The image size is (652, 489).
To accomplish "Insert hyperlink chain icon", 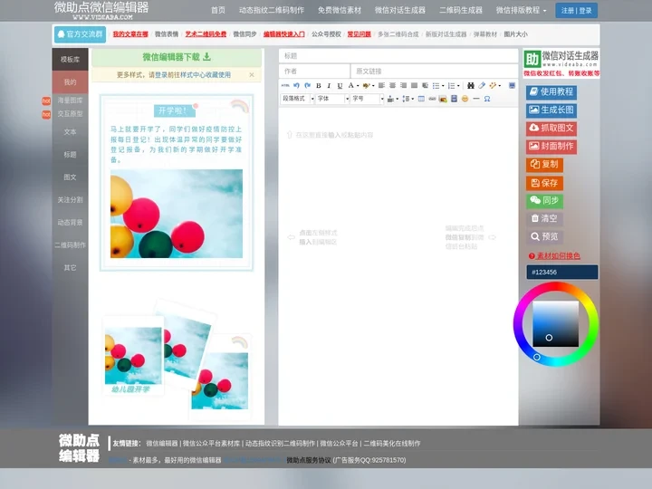I will point(432,99).
